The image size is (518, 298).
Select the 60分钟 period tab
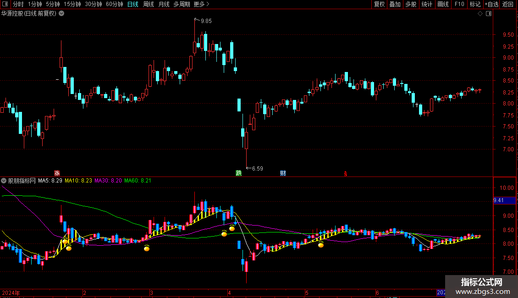click(115, 4)
